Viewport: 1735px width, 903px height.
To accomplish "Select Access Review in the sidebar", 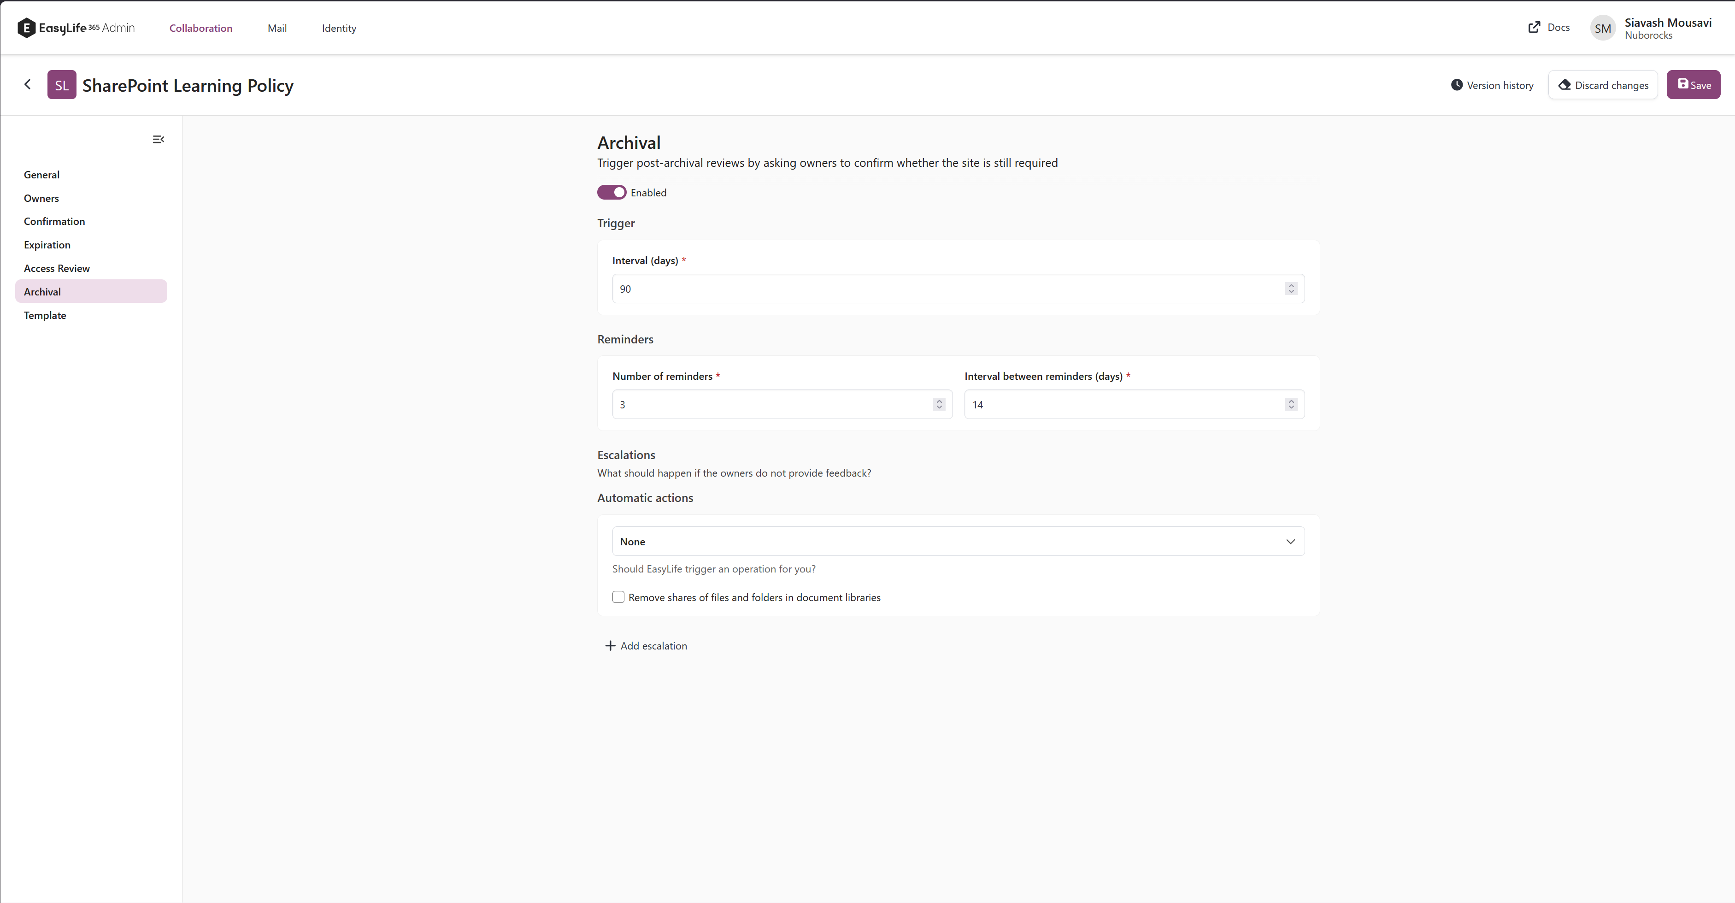I will point(91,268).
